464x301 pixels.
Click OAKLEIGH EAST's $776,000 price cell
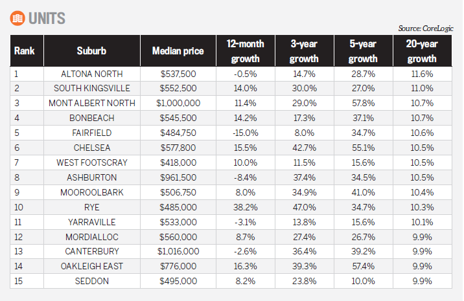[178, 266]
